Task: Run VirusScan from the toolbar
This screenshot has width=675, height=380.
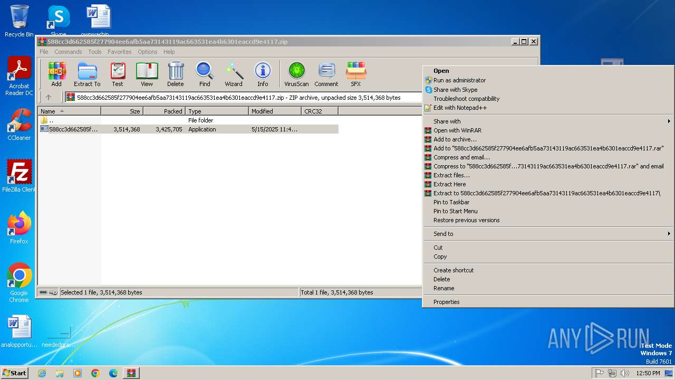Action: (296, 74)
